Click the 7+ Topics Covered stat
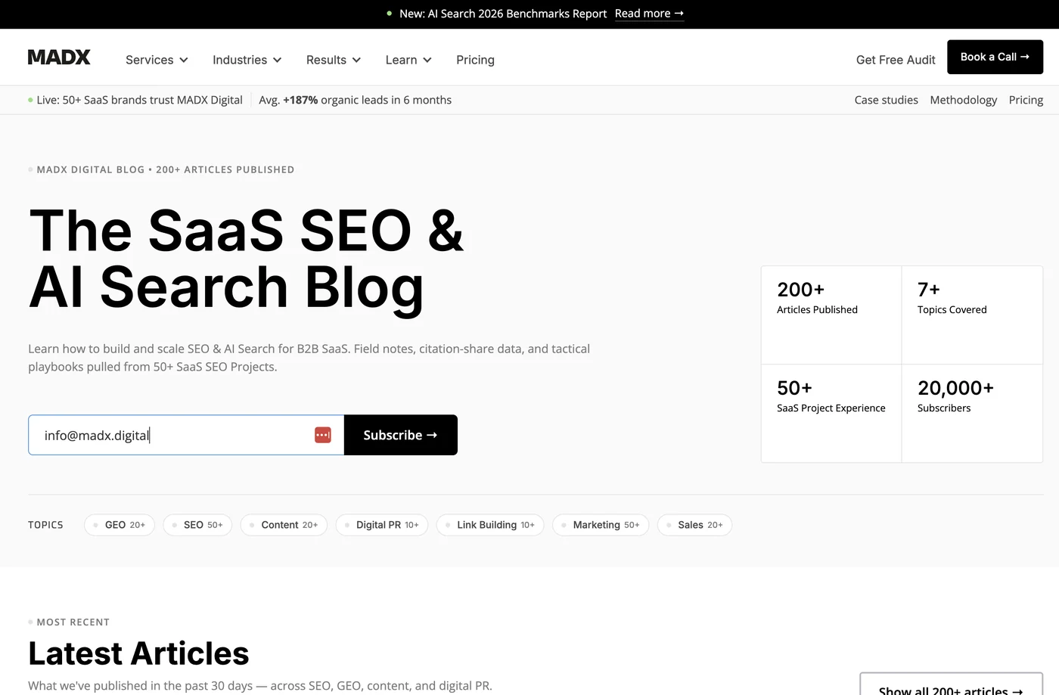Image resolution: width=1059 pixels, height=695 pixels. point(972,315)
